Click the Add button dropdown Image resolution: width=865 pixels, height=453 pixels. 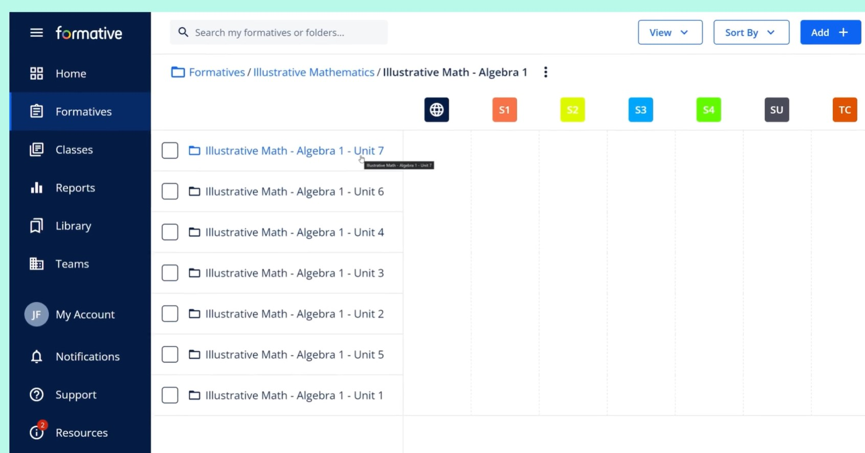830,33
